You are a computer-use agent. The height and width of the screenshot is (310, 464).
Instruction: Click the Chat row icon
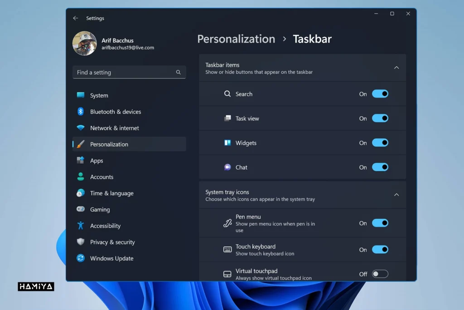tap(227, 167)
